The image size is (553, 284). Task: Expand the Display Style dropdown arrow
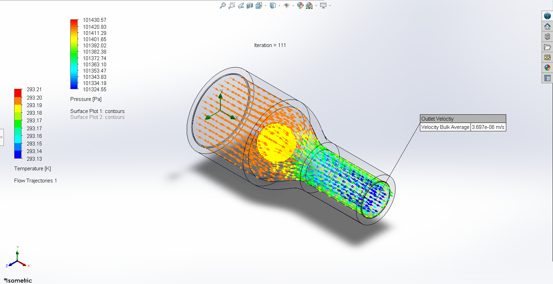click(279, 6)
